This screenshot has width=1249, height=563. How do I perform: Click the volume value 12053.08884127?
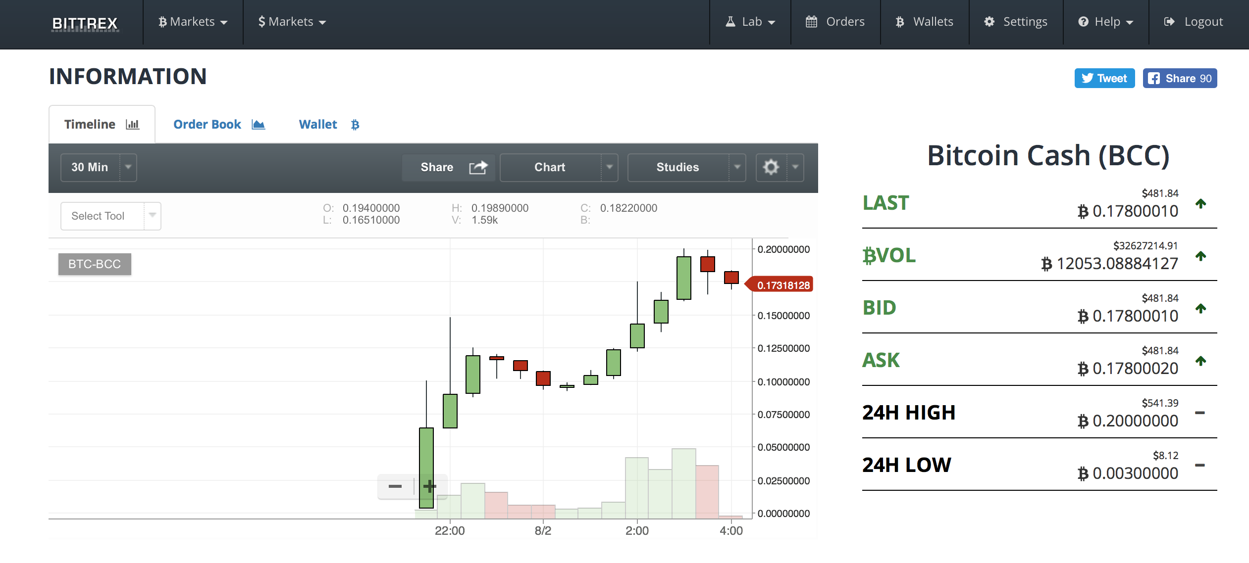1109,264
